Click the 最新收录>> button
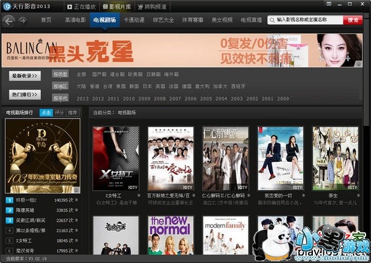The image size is (371, 263). (x=25, y=76)
